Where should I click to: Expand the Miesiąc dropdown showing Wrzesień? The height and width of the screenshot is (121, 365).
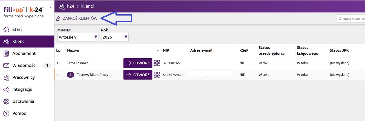pyautogui.click(x=78, y=37)
